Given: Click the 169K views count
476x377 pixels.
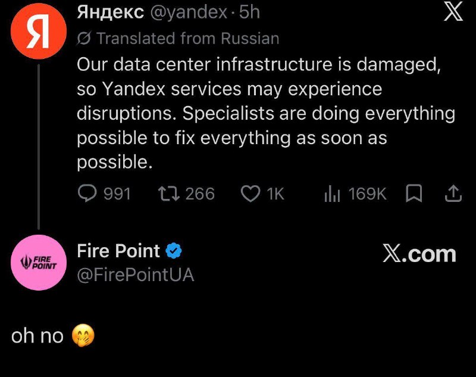Looking at the screenshot, I should point(367,194).
